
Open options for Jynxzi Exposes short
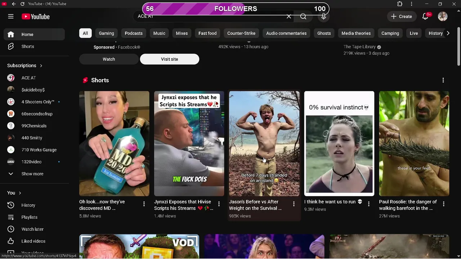[x=219, y=204]
